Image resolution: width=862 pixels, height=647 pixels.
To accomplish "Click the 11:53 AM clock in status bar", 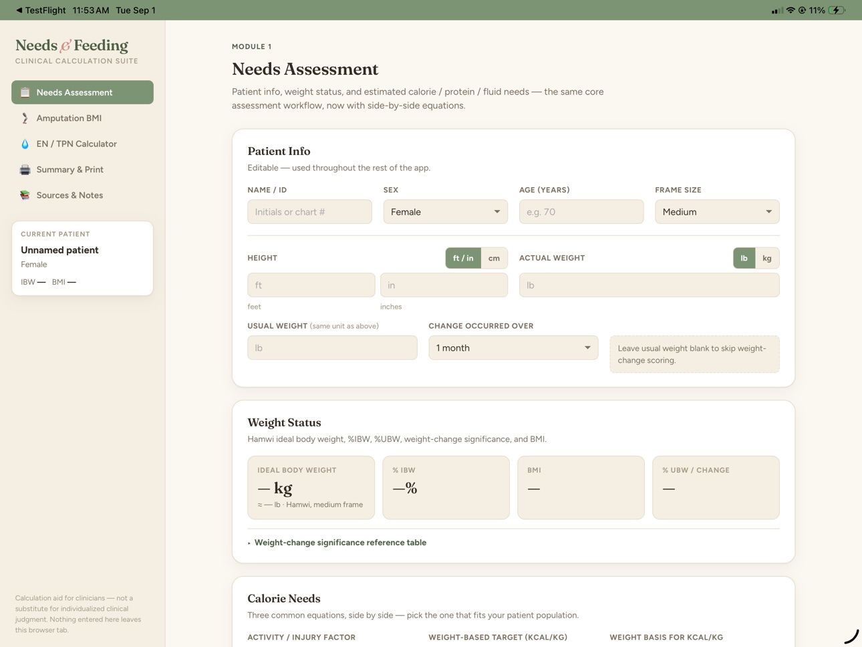I will coord(91,10).
